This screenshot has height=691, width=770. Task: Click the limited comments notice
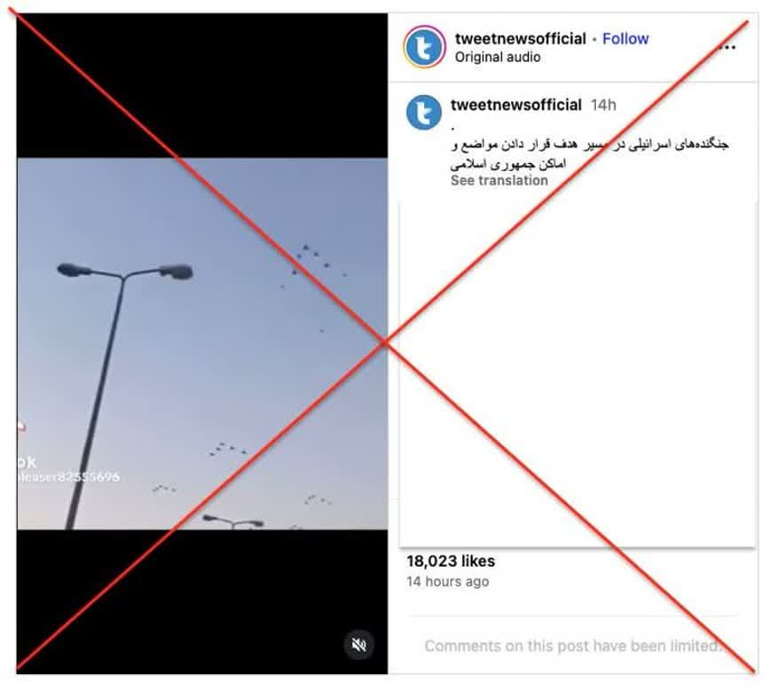(573, 646)
